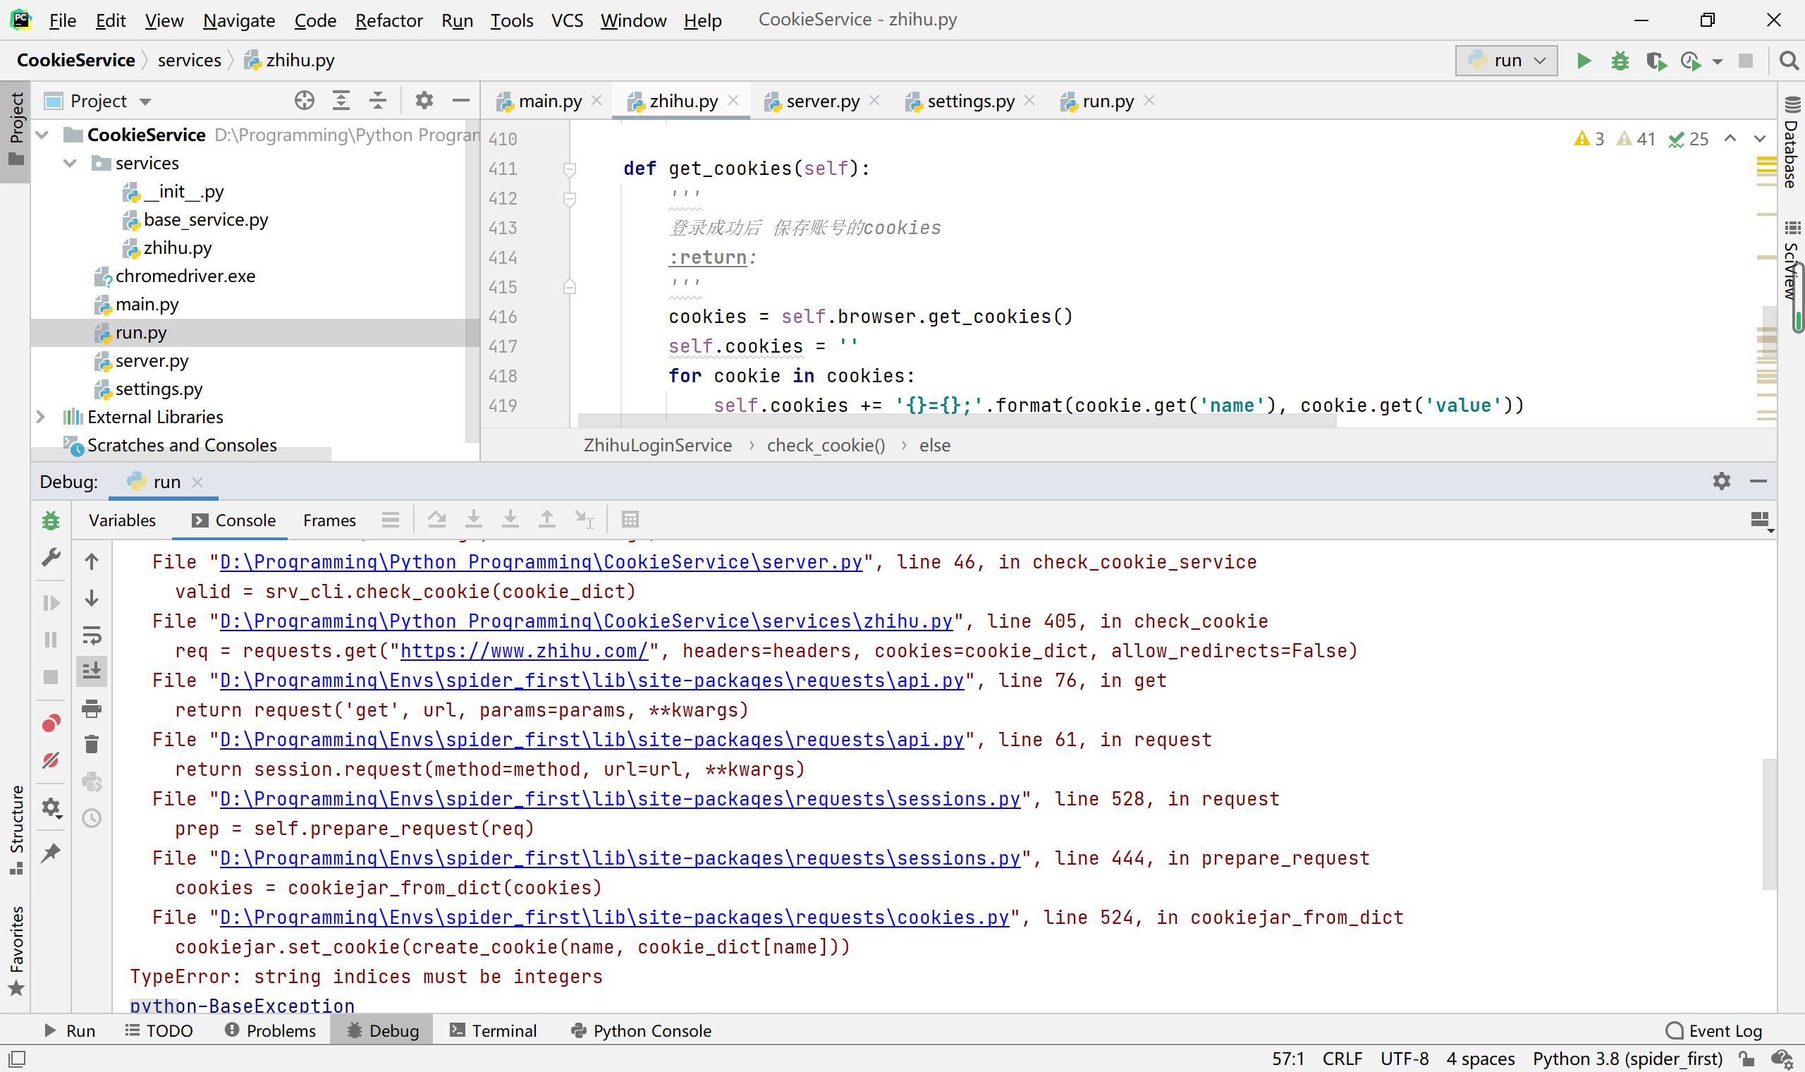Open the server.py traceback link
Image resolution: width=1805 pixels, height=1072 pixels.
click(541, 562)
